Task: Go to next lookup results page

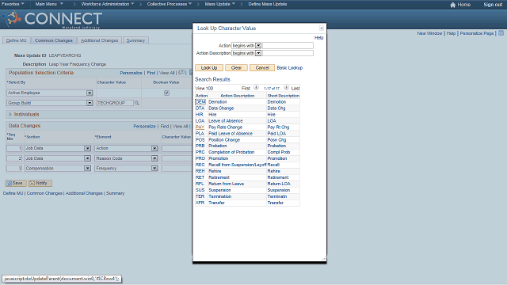Action: 286,87
